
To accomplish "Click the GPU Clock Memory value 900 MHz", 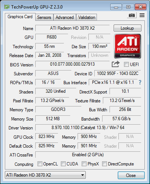I will 89,137.
